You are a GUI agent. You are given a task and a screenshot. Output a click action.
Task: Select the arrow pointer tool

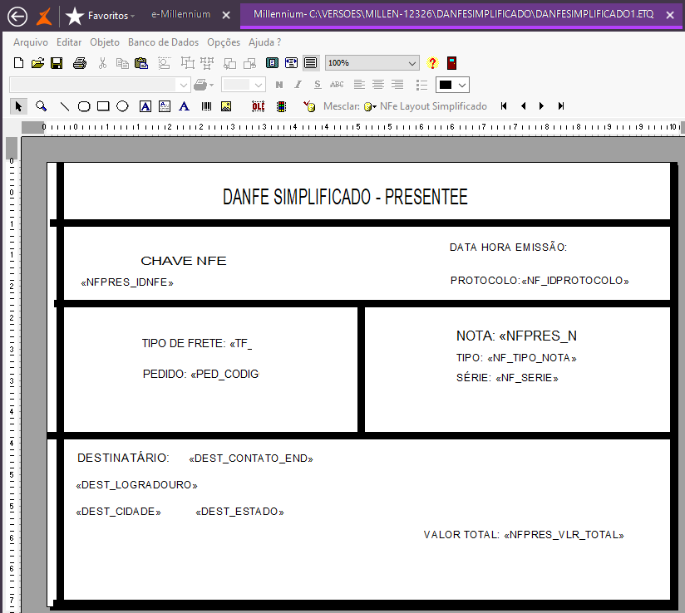click(18, 106)
